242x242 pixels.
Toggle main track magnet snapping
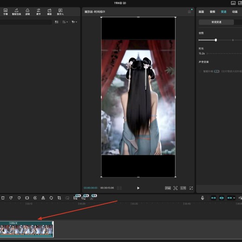[x=214, y=198]
